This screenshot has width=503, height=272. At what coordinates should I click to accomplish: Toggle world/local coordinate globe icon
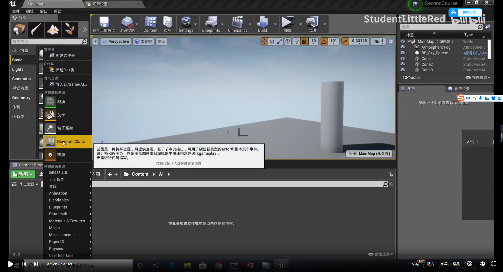pyautogui.click(x=288, y=41)
